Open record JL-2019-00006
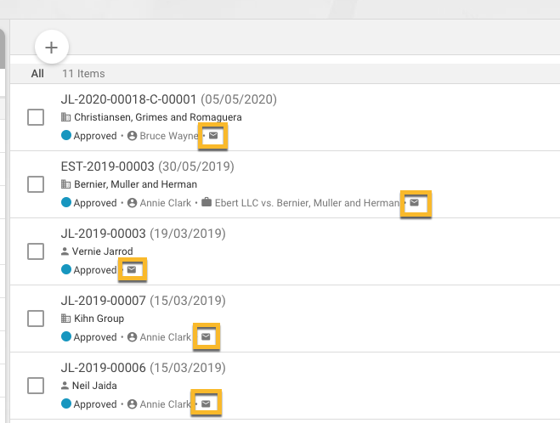 tap(103, 368)
